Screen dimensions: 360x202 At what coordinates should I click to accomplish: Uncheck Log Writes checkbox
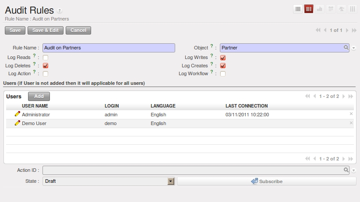tap(223, 58)
